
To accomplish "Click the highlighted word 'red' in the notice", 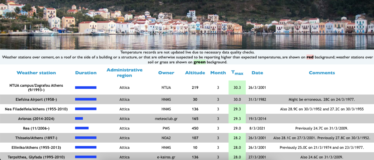I will point(310,57).
